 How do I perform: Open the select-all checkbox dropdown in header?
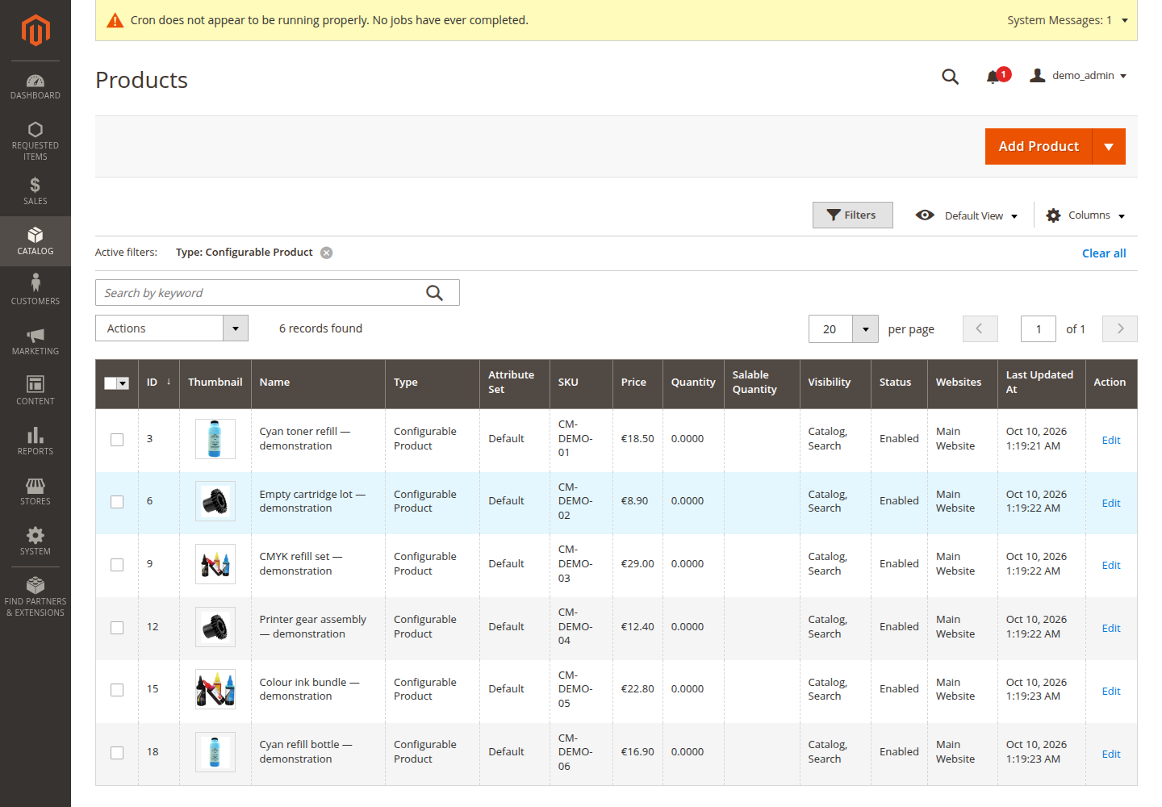tap(123, 383)
